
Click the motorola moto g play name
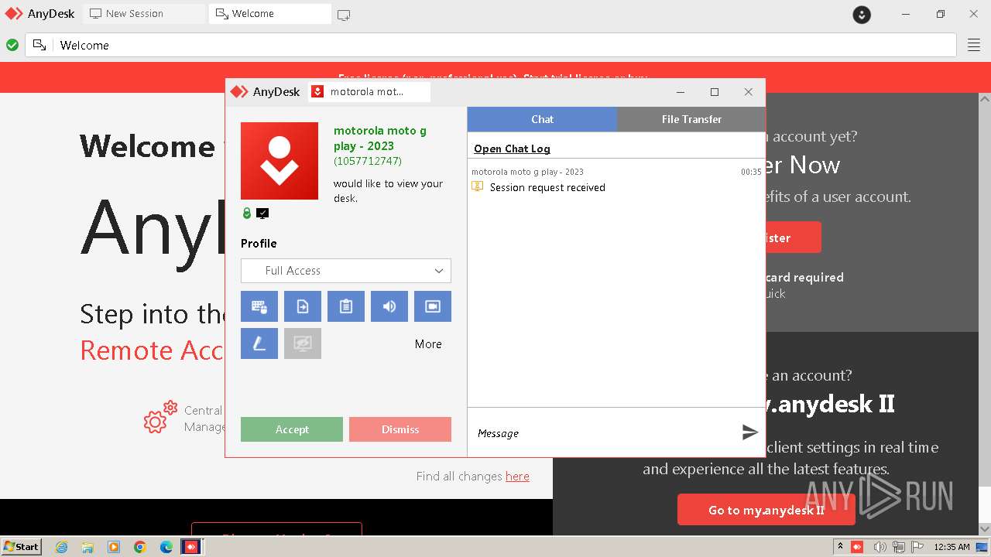(380, 138)
